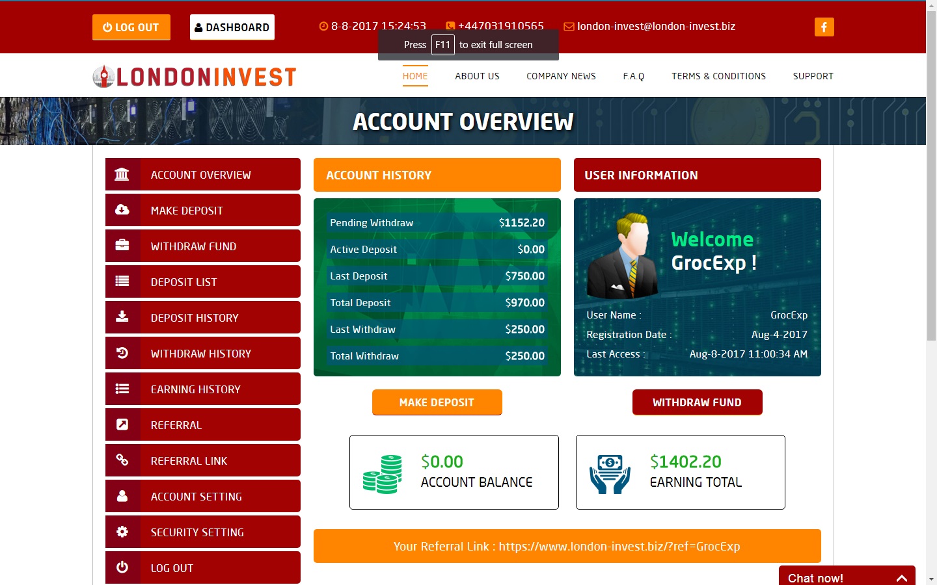View Deposit History page
The image size is (937, 585).
pos(203,317)
